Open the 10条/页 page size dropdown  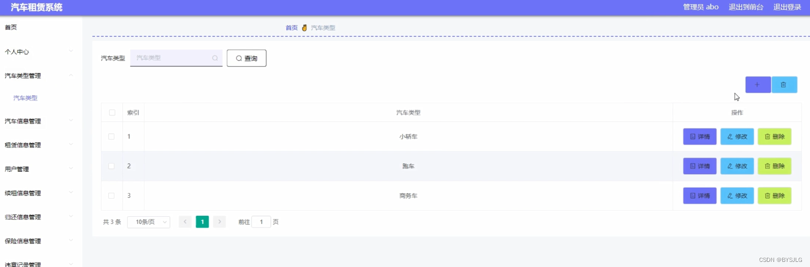point(148,222)
